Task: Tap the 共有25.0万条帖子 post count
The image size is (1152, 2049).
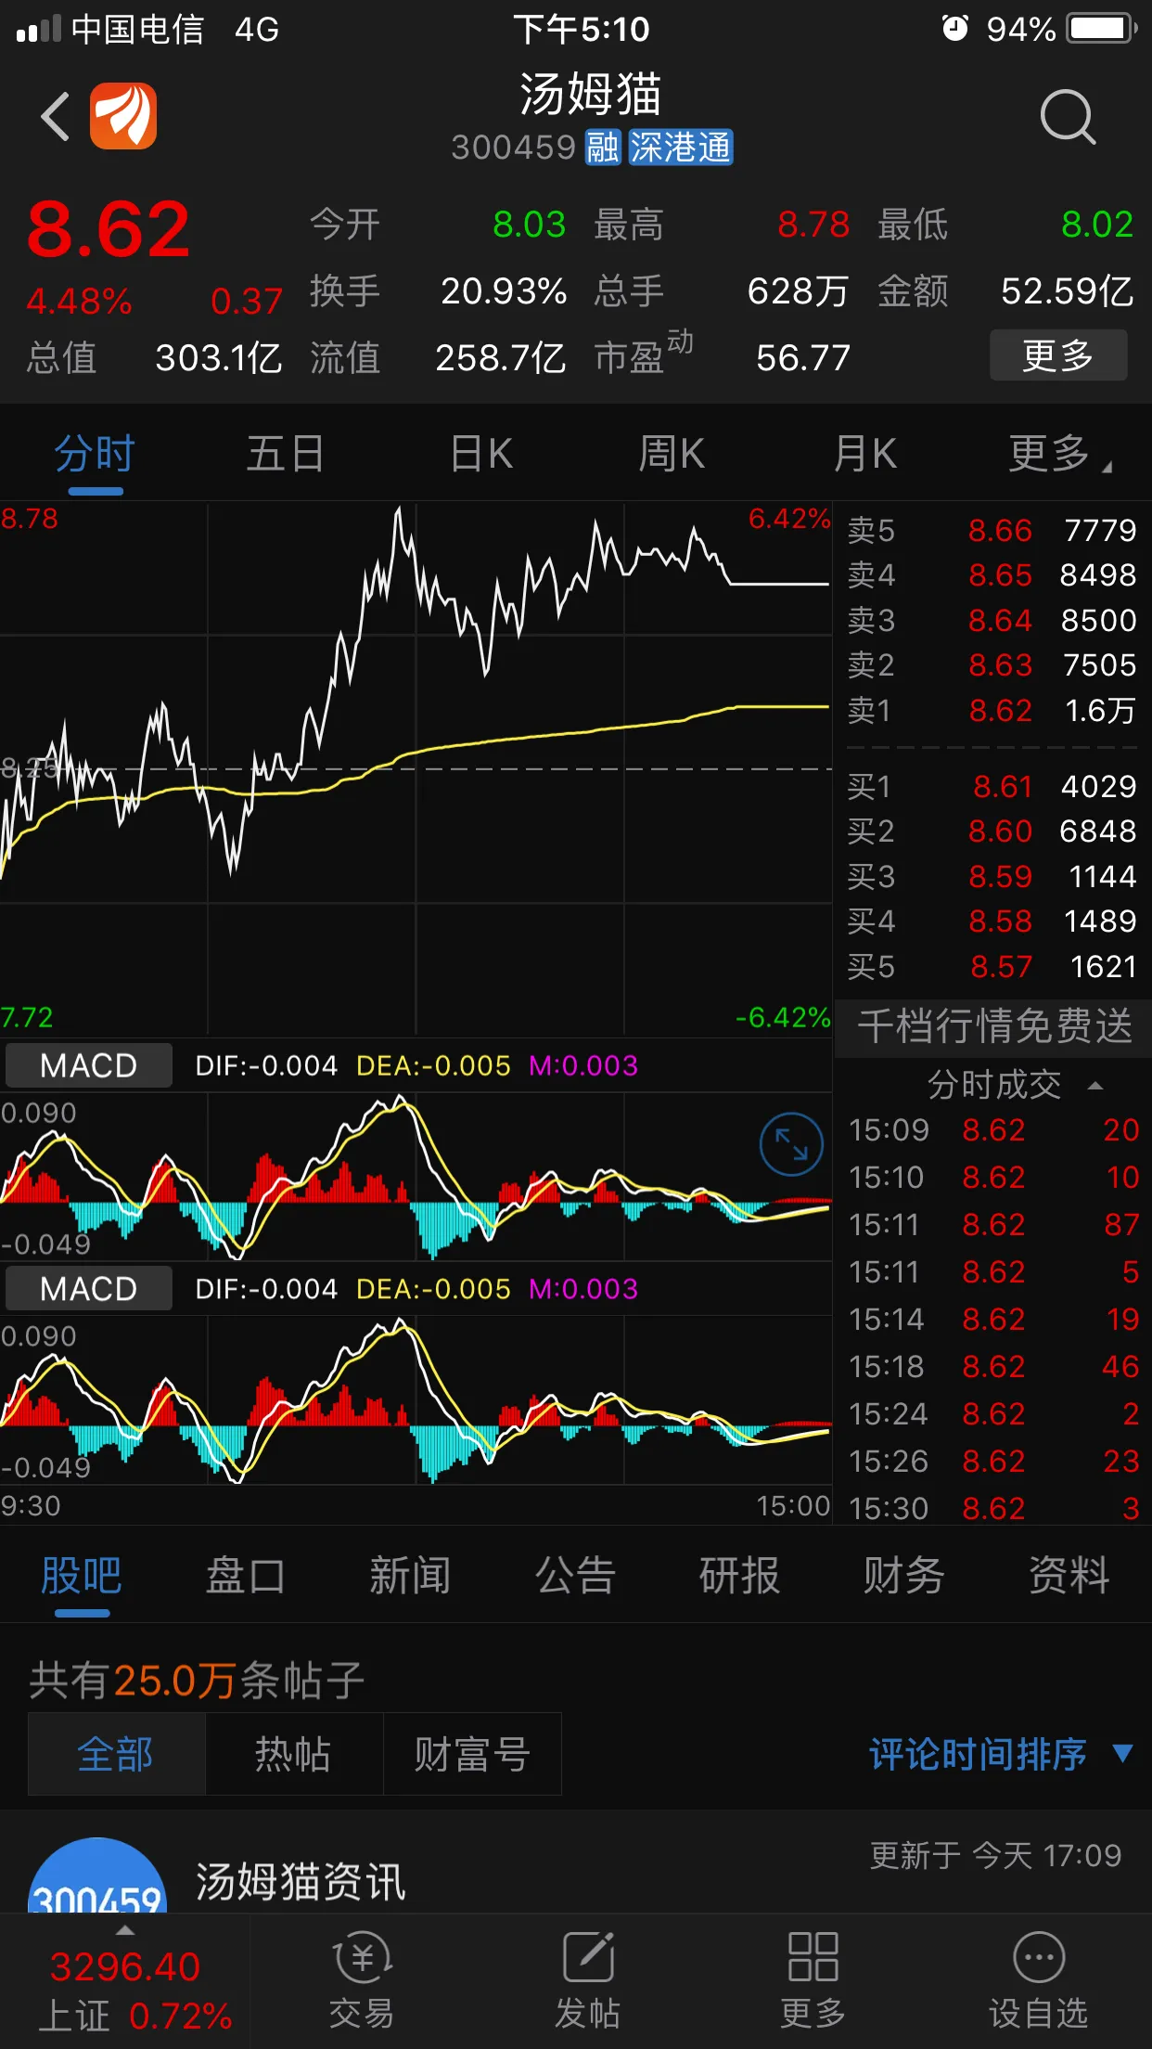Action: click(197, 1680)
